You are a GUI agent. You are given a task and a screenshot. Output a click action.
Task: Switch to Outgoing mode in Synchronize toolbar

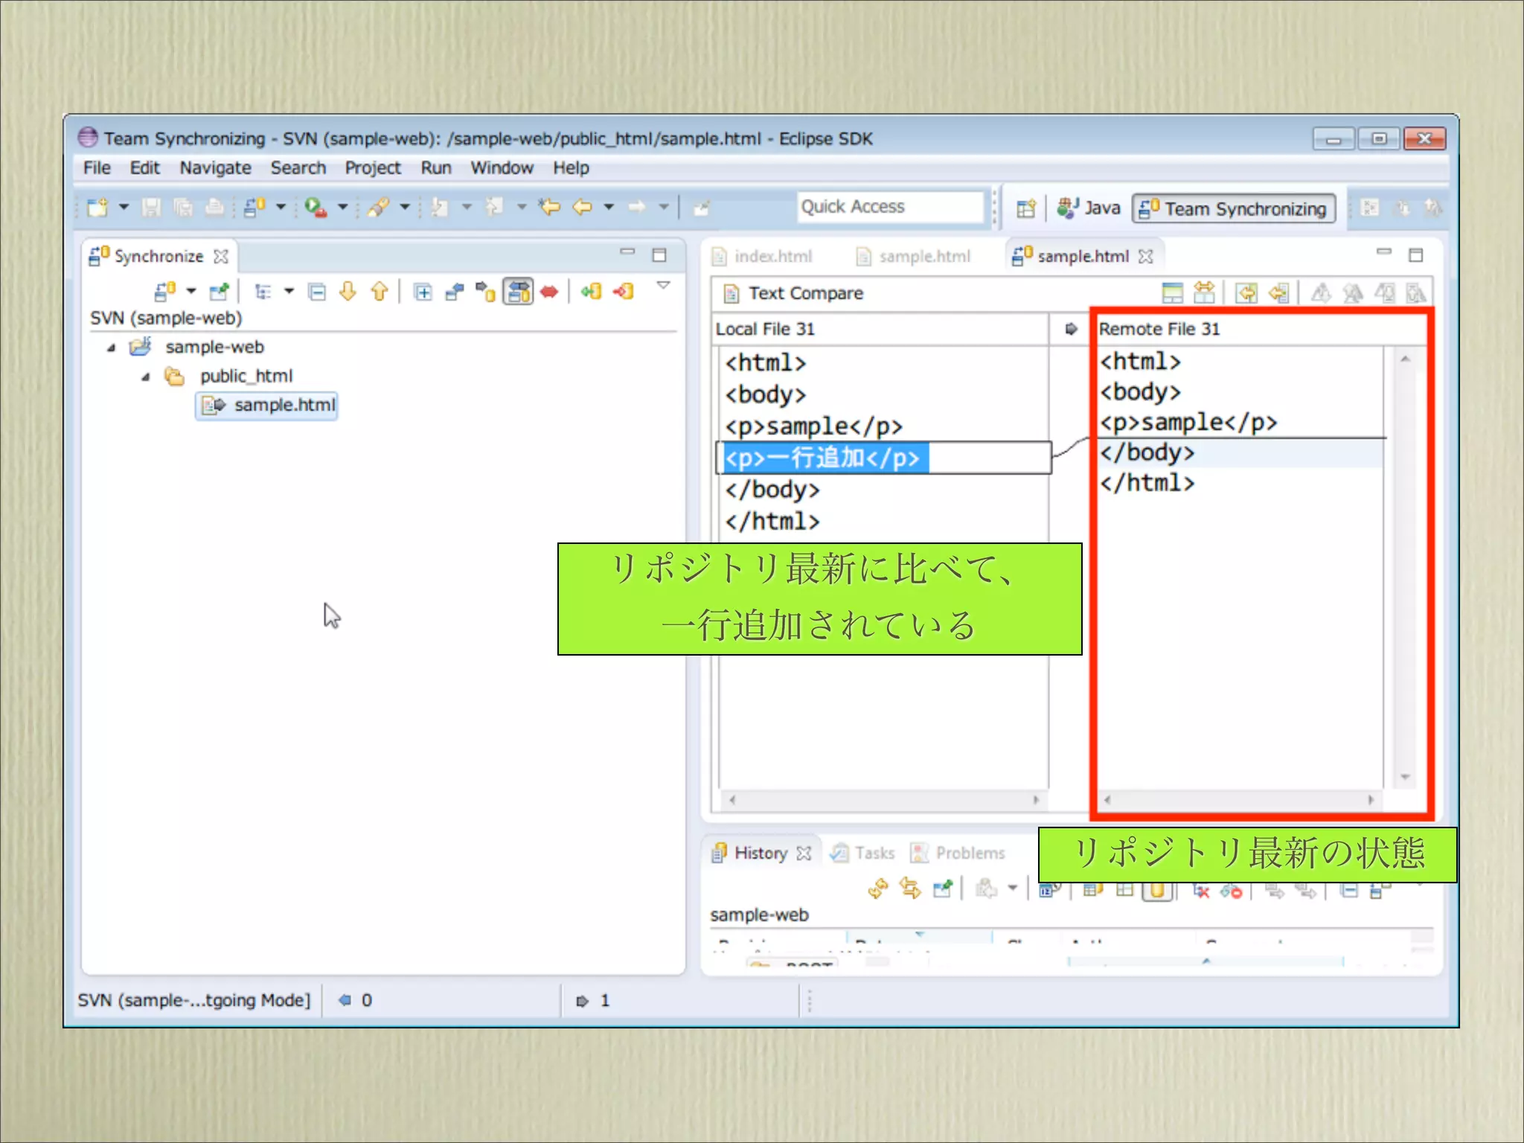(485, 292)
